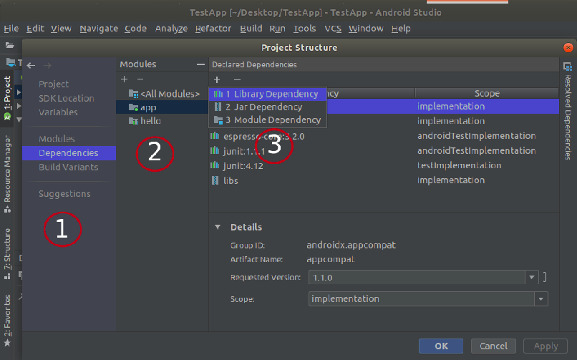Select SDK Location in the sidebar
The width and height of the screenshot is (577, 360).
tap(67, 98)
